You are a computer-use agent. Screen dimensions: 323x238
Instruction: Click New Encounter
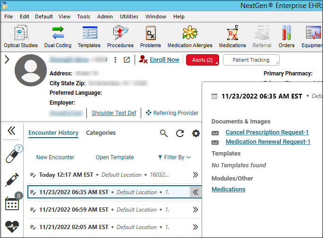coord(55,157)
